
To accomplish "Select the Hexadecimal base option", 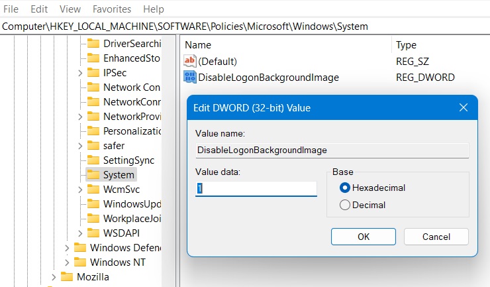I will (x=345, y=188).
